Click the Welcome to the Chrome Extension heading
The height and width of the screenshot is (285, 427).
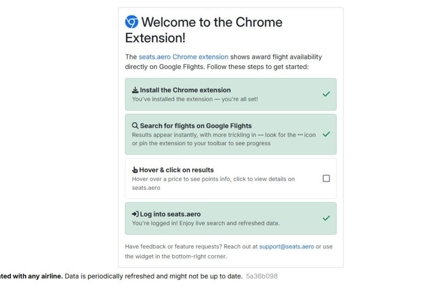tap(204, 30)
